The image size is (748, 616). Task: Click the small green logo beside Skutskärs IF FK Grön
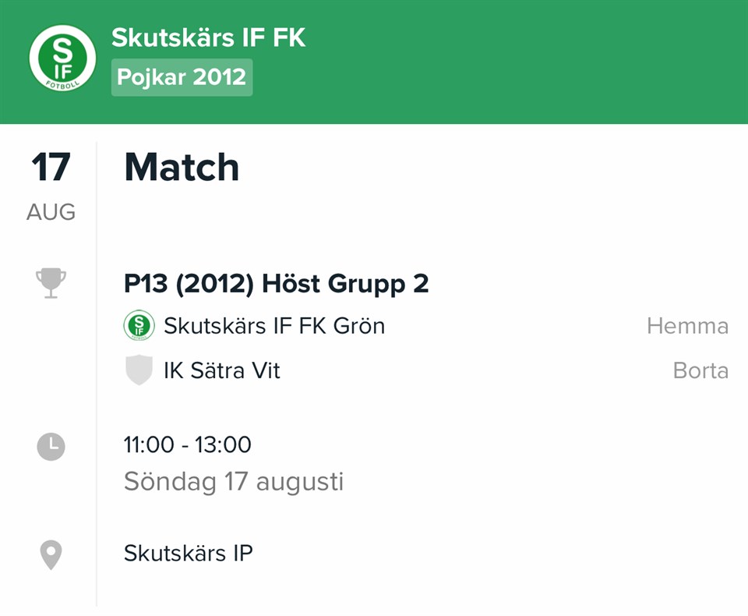(x=139, y=325)
